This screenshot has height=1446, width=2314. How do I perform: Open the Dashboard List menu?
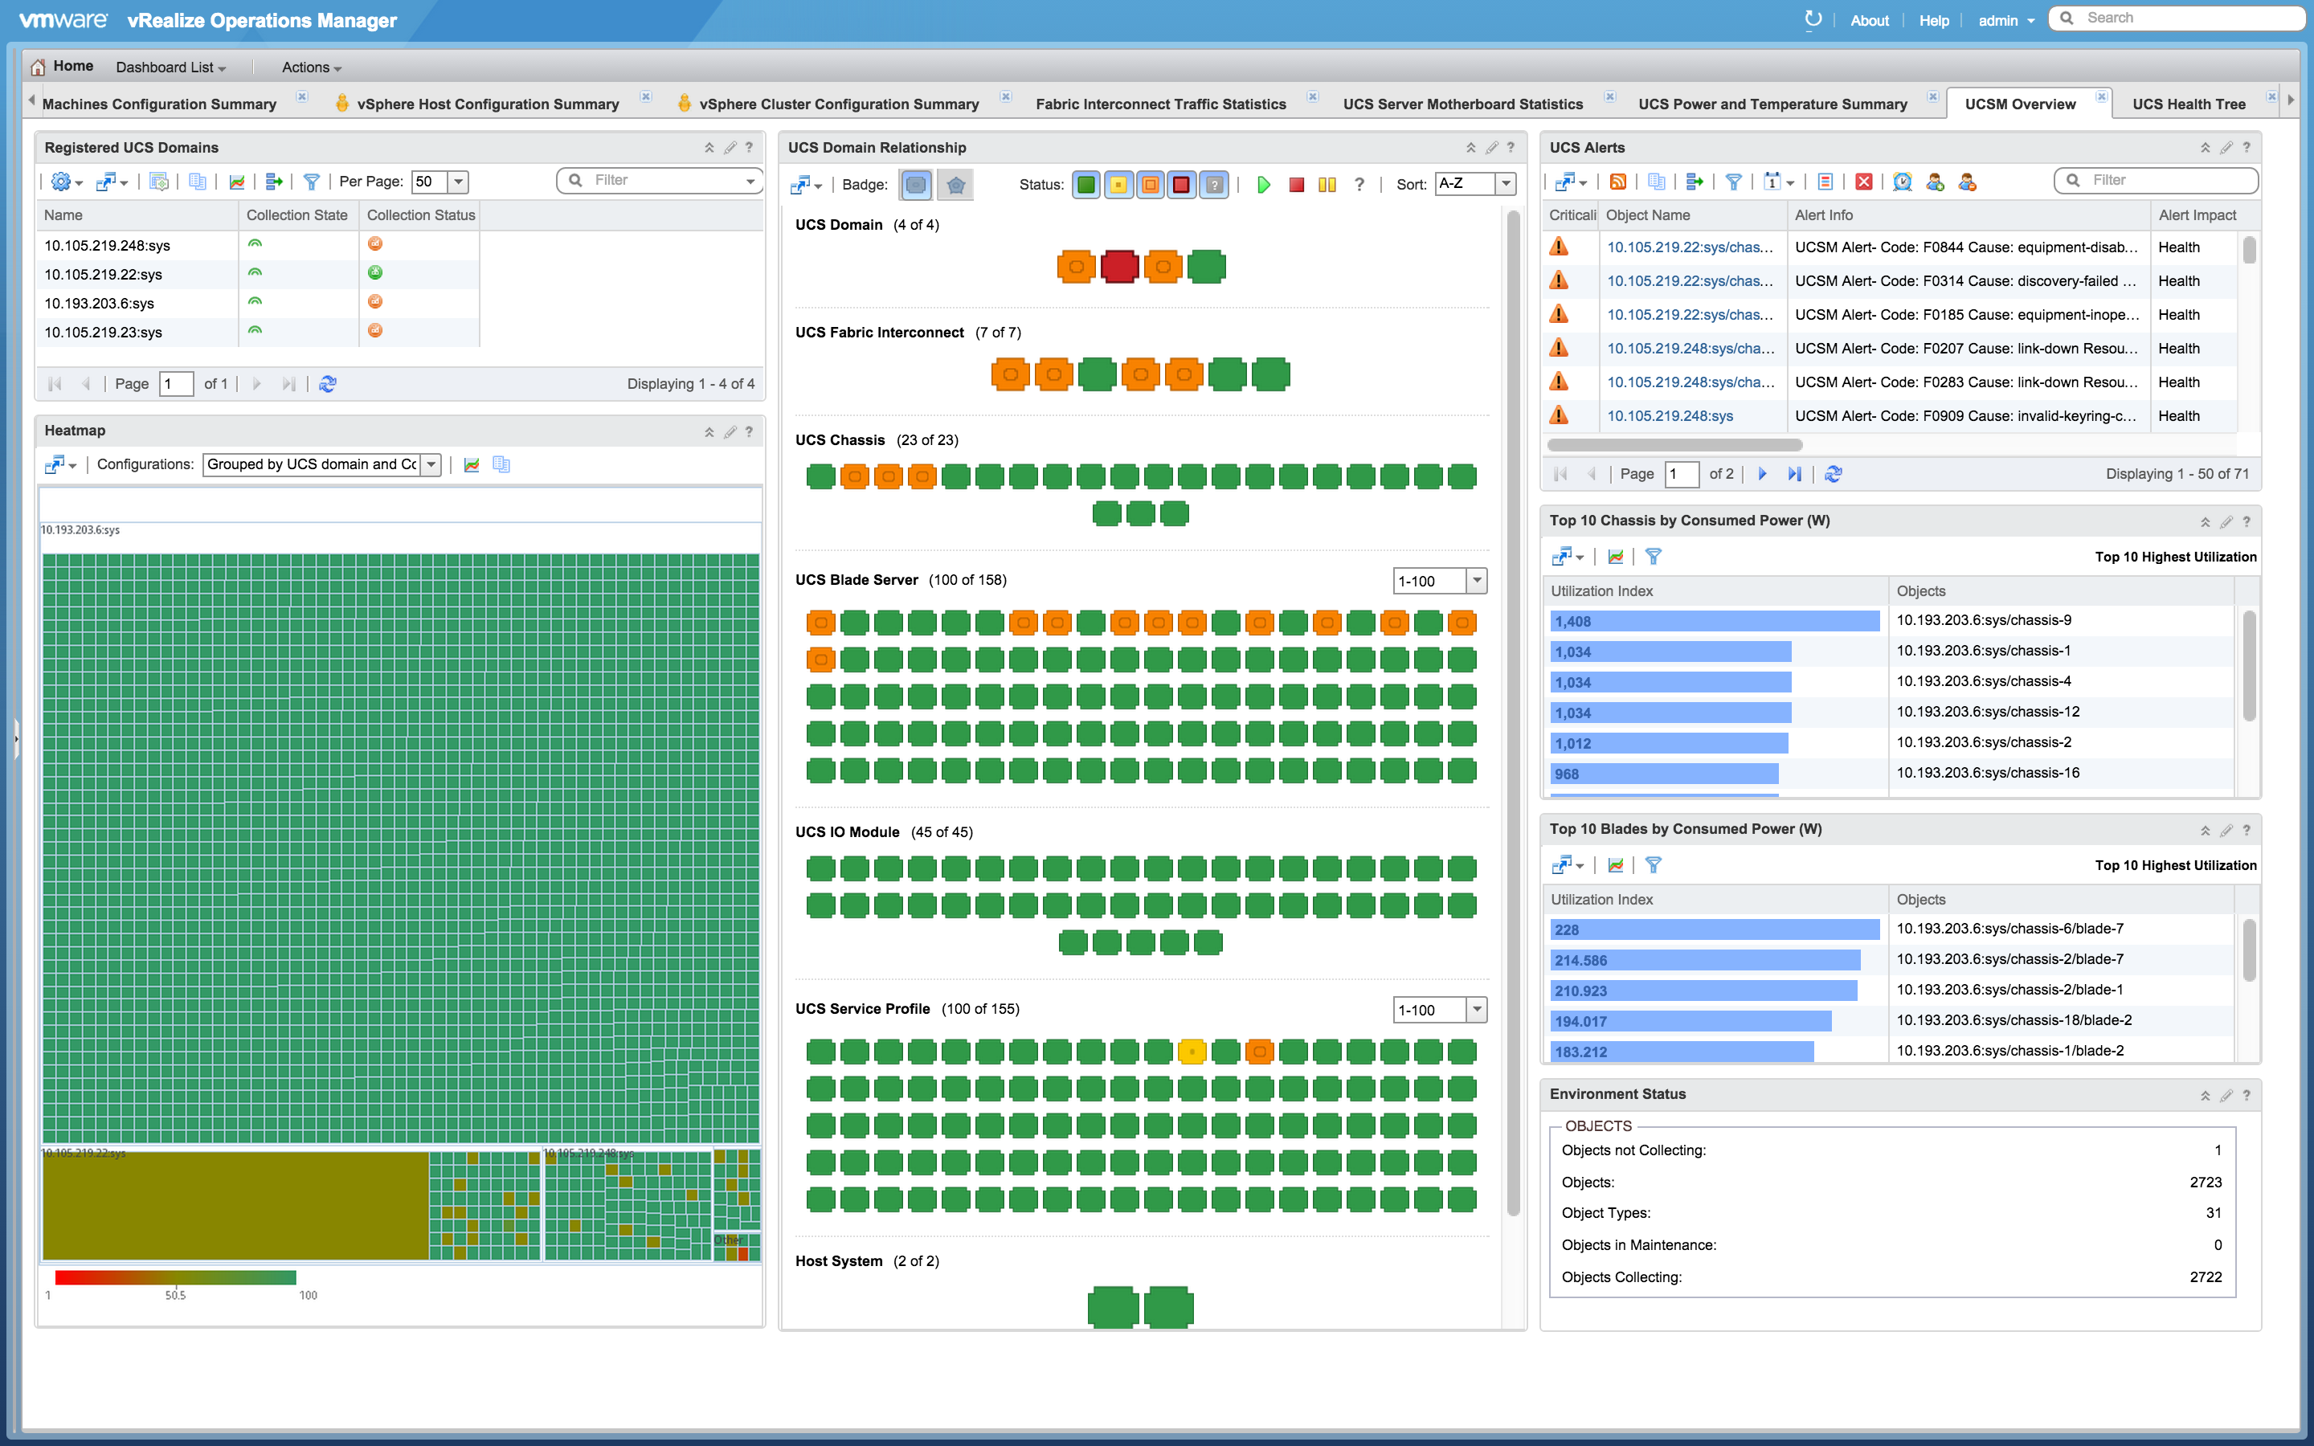coord(171,67)
